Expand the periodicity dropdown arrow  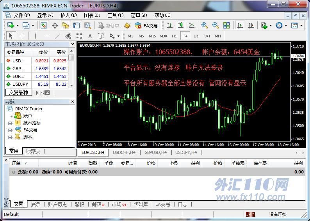coord(286,25)
